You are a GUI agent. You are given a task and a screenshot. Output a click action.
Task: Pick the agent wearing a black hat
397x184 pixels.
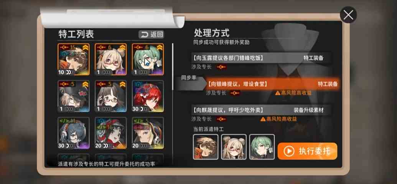coord(73,96)
